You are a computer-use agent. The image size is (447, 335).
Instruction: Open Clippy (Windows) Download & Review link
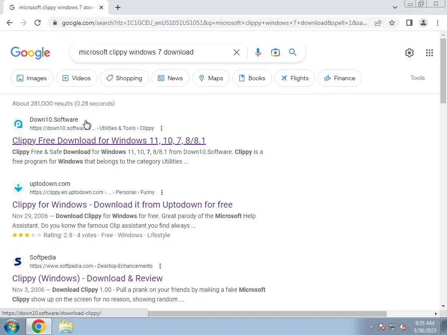87,278
